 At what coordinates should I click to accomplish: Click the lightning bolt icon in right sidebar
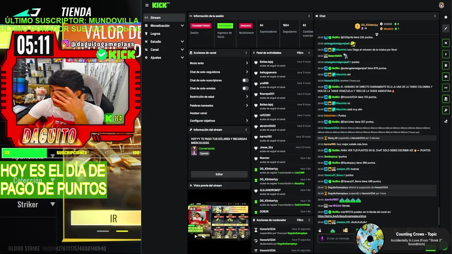click(446, 54)
